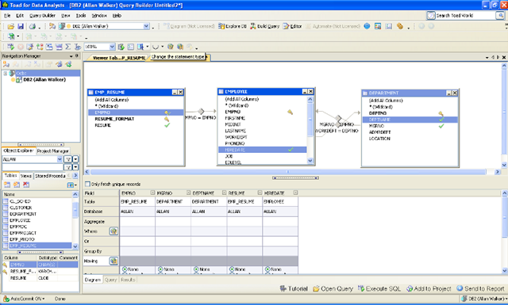The width and height of the screenshot is (508, 305).
Task: Open the Query Builder menu
Action: pos(42,16)
